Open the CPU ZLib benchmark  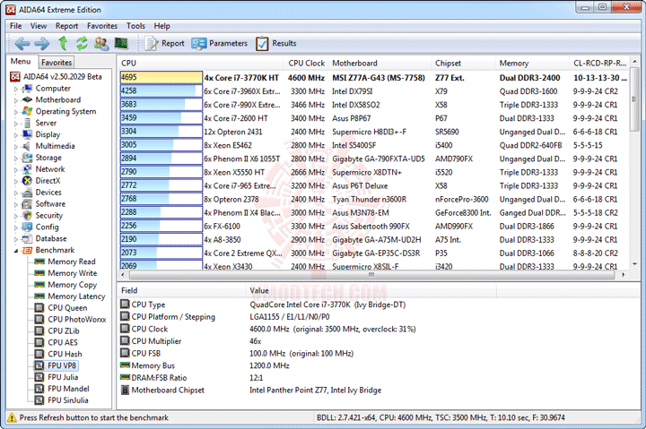coord(57,330)
